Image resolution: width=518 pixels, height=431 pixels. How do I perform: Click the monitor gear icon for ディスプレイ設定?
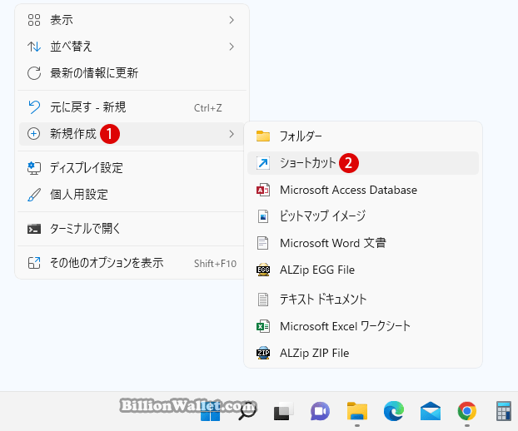34,168
